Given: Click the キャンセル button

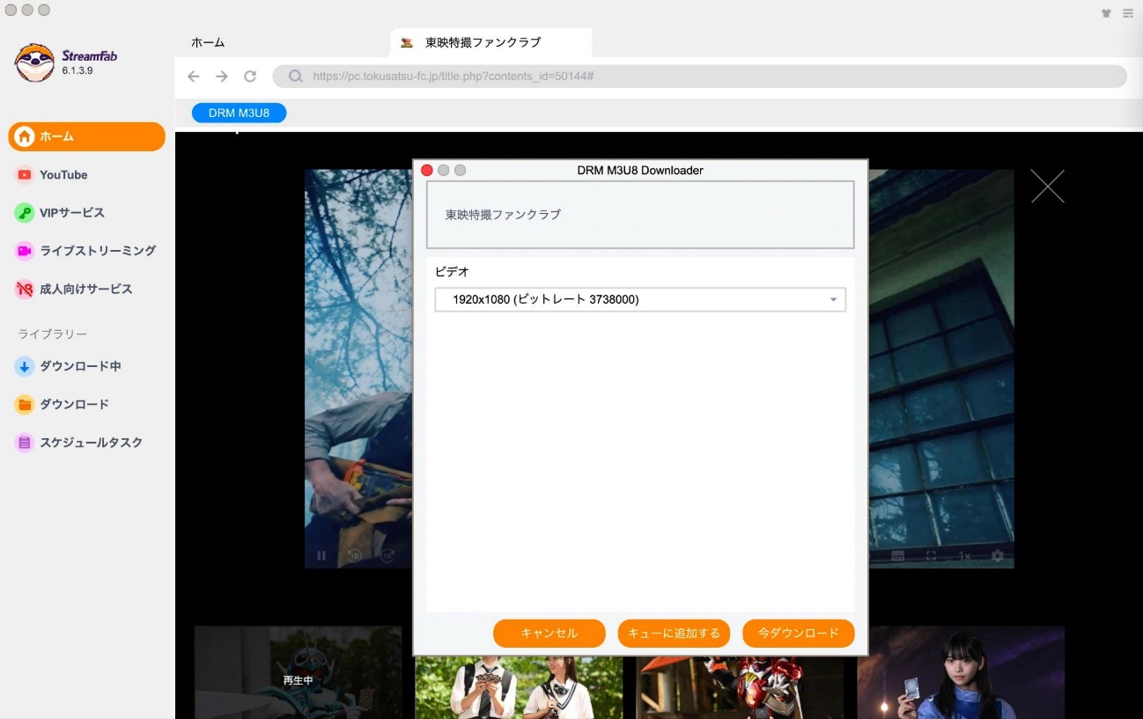Looking at the screenshot, I should (549, 633).
